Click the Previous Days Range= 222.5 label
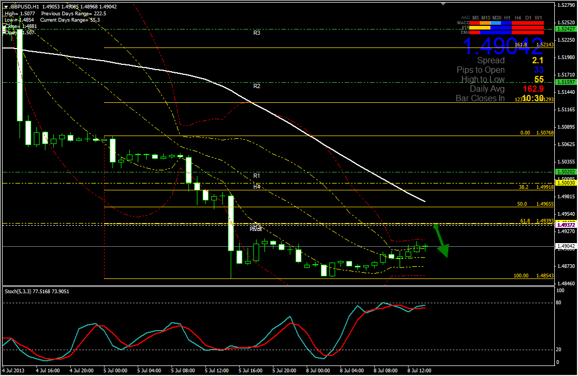The width and height of the screenshot is (578, 376). [74, 14]
